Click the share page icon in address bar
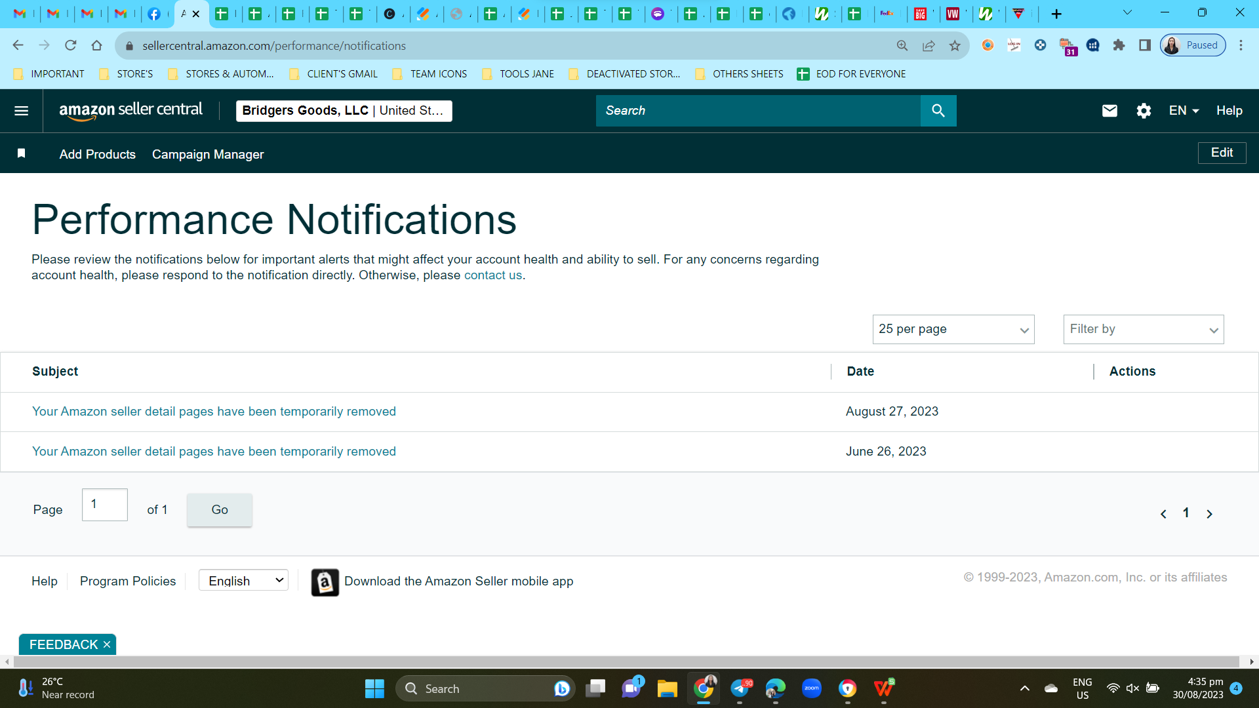1259x708 pixels. pyautogui.click(x=929, y=45)
